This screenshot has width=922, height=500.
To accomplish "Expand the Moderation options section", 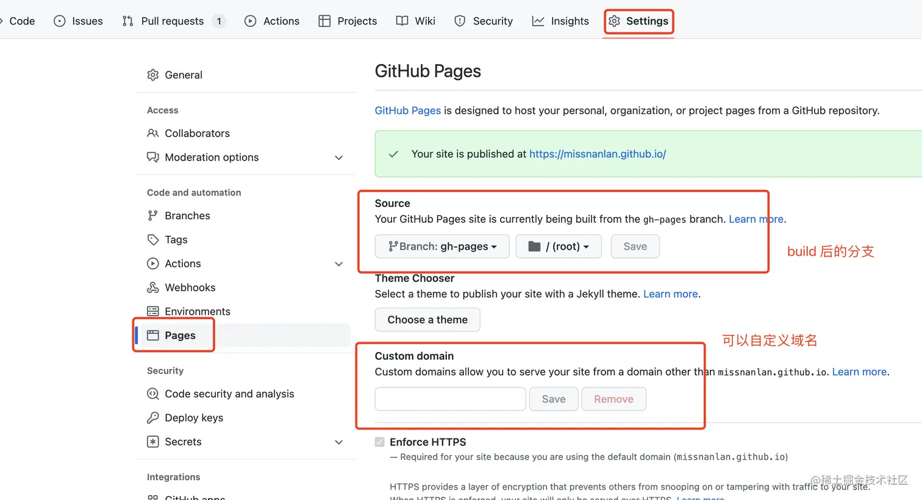I will 339,158.
